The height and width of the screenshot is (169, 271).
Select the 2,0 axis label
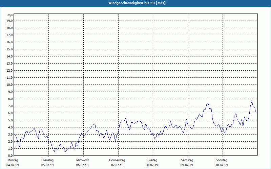tap(10, 142)
